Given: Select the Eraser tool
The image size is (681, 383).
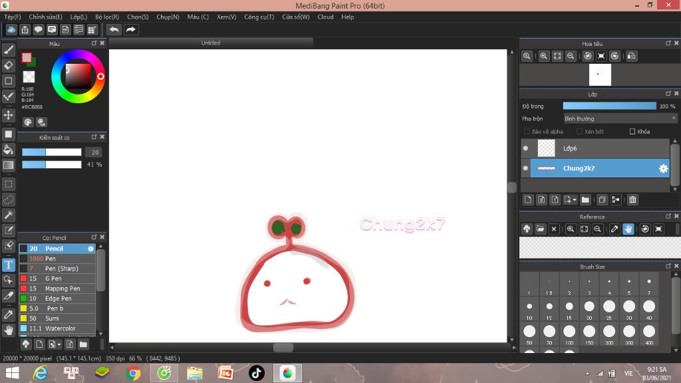Looking at the screenshot, I should [x=8, y=66].
